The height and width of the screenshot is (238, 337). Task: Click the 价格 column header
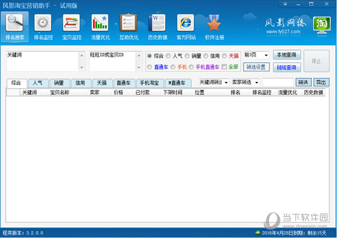(122, 93)
